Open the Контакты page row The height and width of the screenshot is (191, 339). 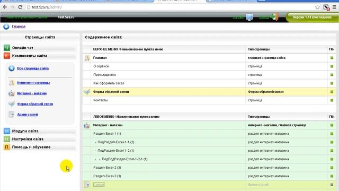[x=100, y=100]
